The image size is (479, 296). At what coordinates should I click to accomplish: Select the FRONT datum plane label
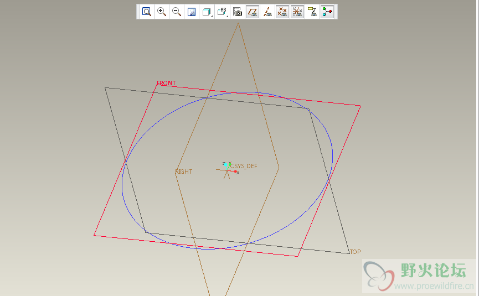click(166, 83)
